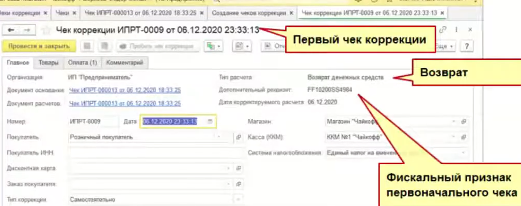Image resolution: width=521 pixels, height=206 pixels.
Task: Open Магазин "Чайкофф" record with open icon
Action: coord(464,122)
